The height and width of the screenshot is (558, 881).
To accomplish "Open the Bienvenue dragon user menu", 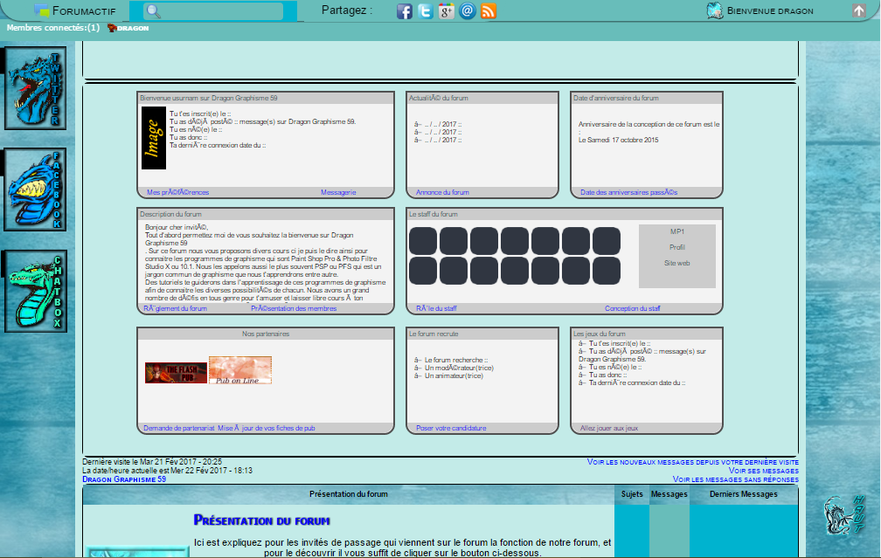I will (x=759, y=11).
